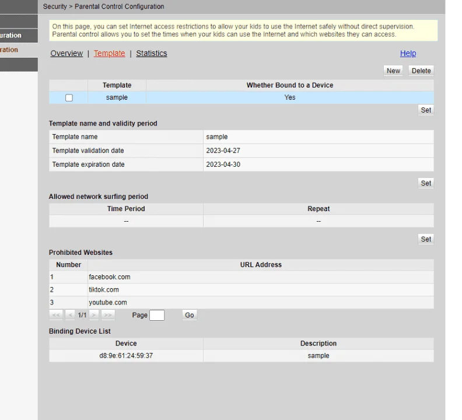
Task: Click the Page number input field
Action: click(x=157, y=315)
